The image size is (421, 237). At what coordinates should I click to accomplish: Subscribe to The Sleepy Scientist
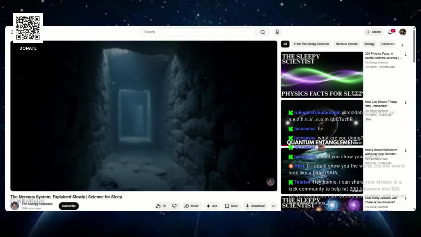(x=69, y=206)
